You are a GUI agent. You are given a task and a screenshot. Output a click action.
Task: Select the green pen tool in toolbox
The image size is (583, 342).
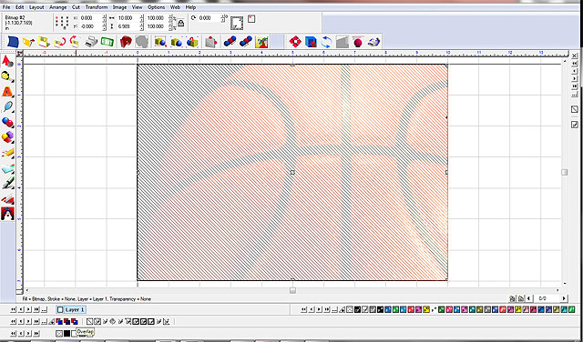(x=7, y=184)
